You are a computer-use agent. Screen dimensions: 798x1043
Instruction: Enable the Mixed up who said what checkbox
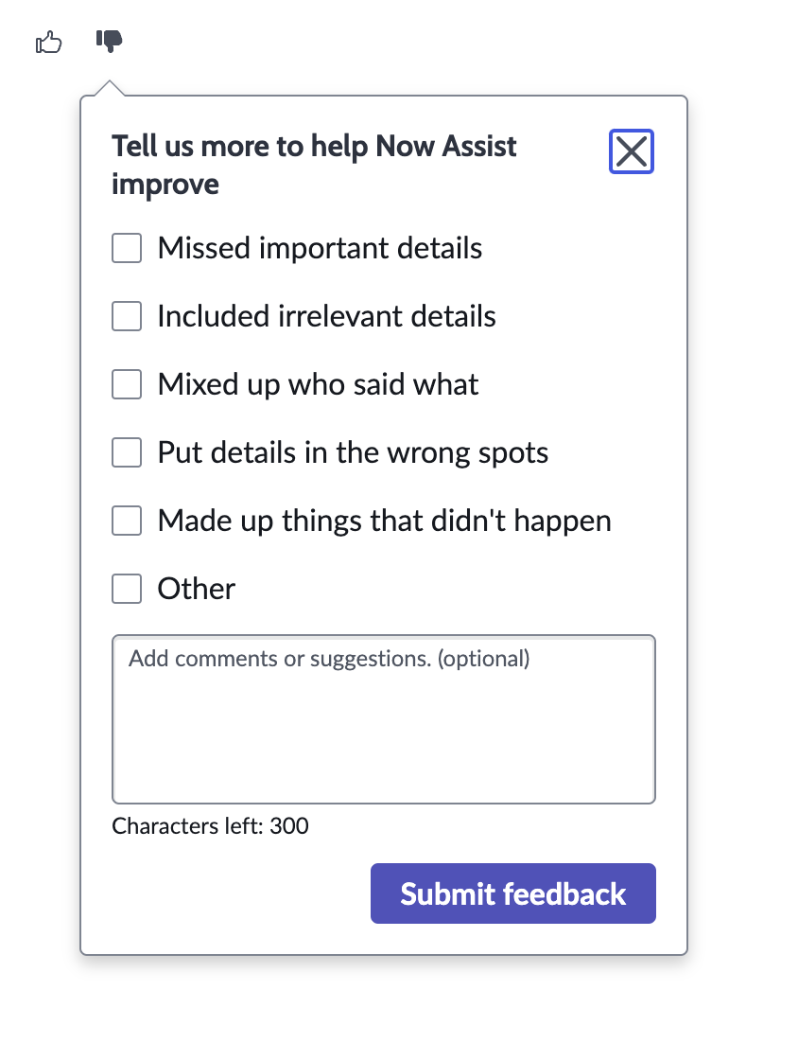[127, 384]
